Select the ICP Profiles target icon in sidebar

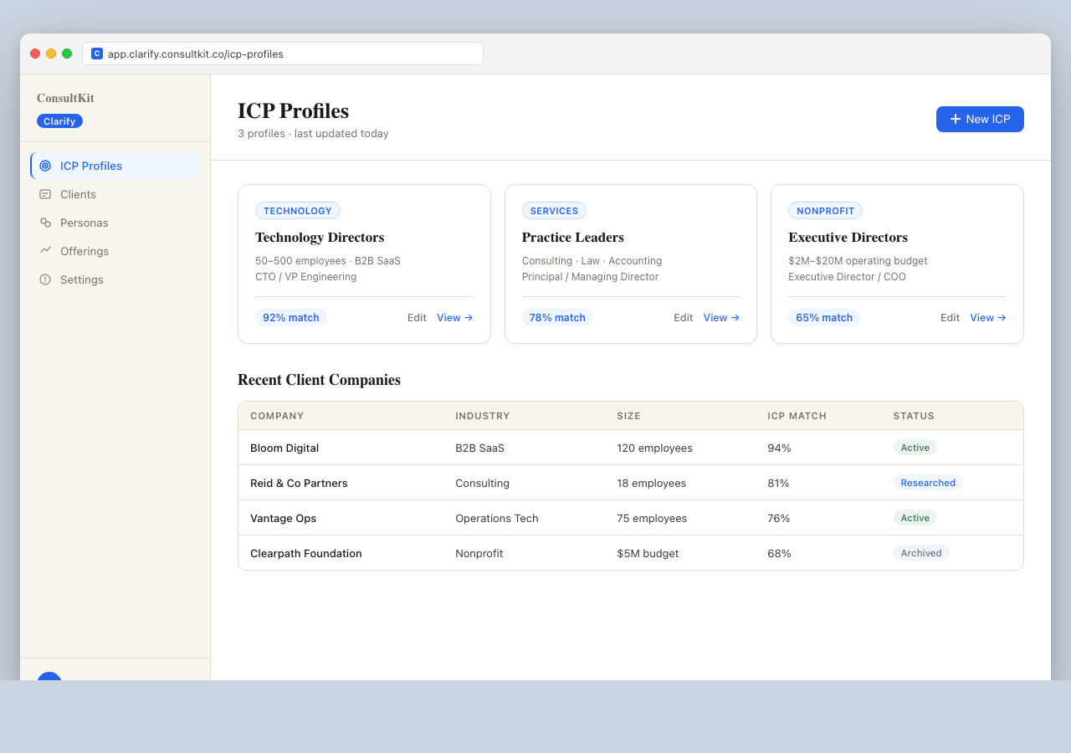(x=47, y=165)
